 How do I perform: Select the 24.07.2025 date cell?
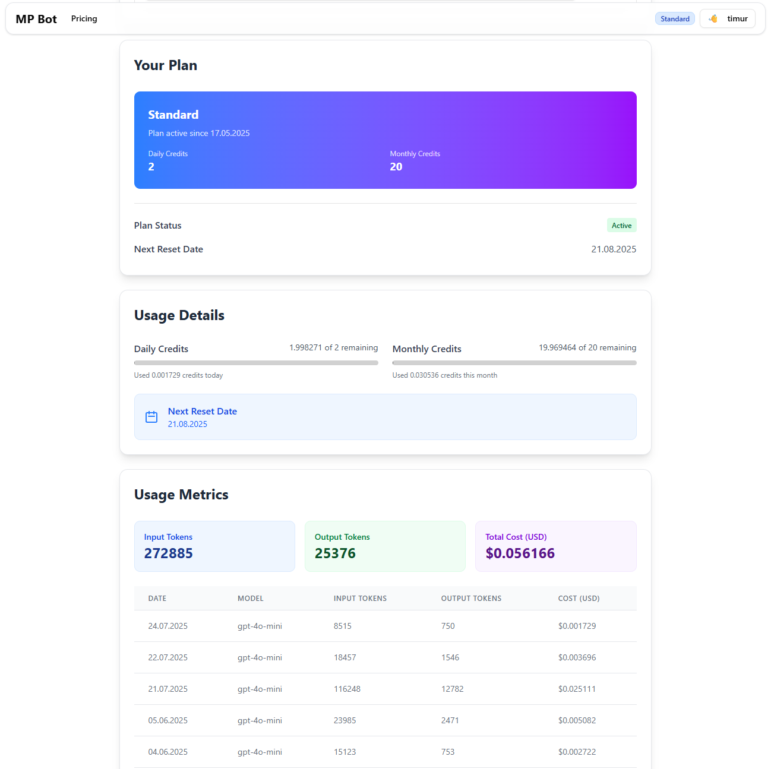[168, 626]
